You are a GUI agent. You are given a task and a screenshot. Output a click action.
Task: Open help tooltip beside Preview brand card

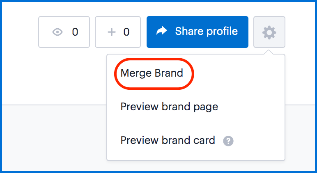point(228,141)
